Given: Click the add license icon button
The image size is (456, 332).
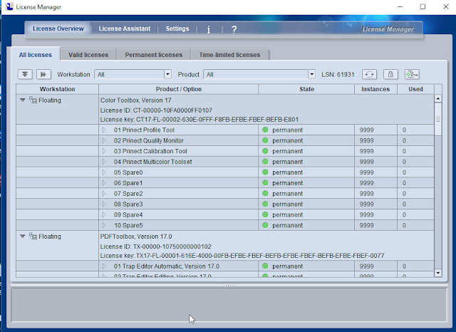Looking at the screenshot, I should coord(412,74).
